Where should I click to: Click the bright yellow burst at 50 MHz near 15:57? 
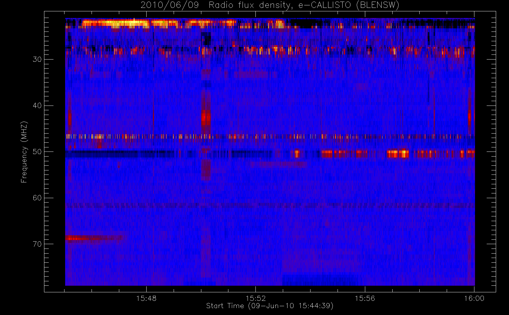click(398, 154)
